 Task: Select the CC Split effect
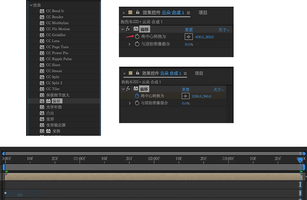[x=53, y=77]
